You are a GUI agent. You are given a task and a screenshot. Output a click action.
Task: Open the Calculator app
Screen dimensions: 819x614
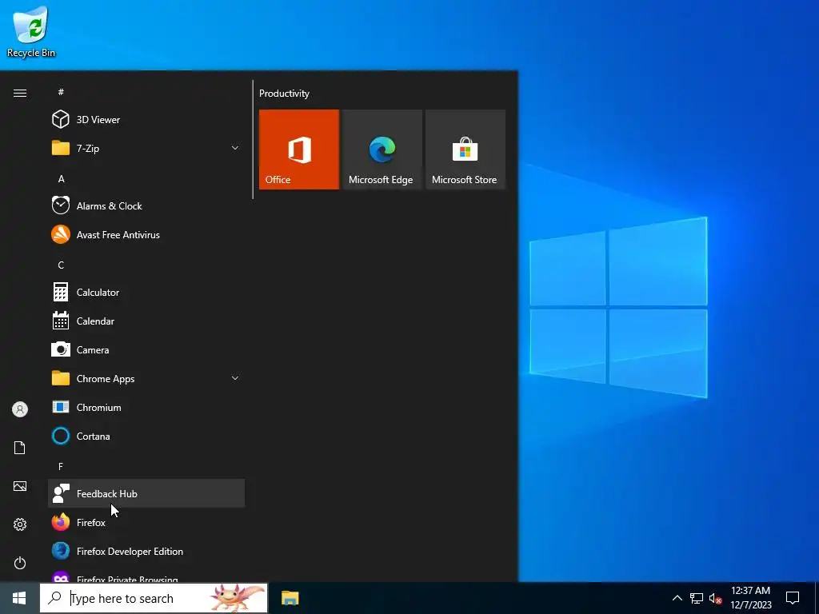[x=146, y=293]
